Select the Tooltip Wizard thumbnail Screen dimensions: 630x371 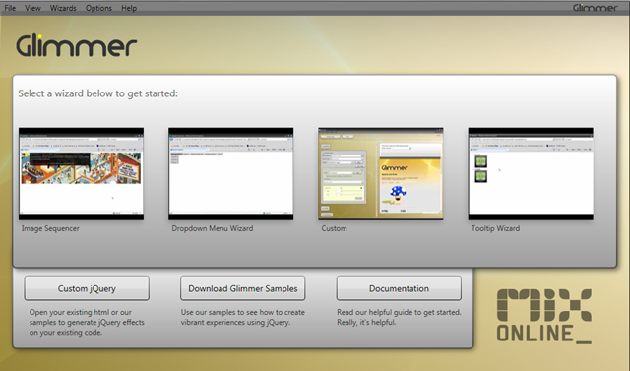click(x=531, y=174)
